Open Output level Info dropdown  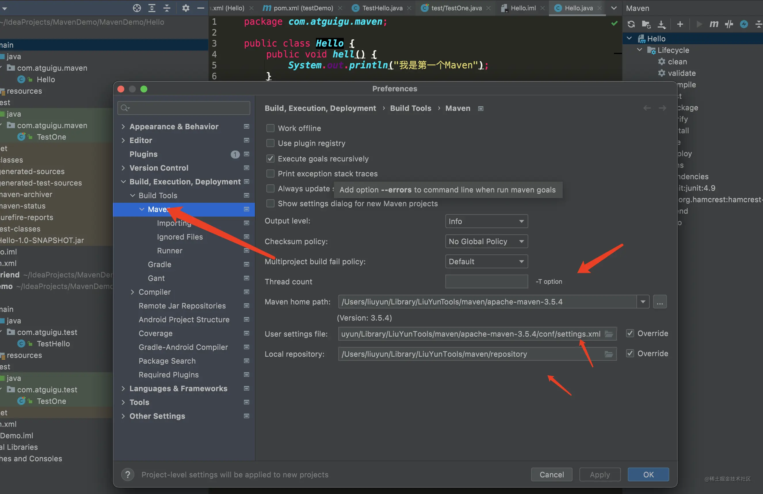coord(486,221)
